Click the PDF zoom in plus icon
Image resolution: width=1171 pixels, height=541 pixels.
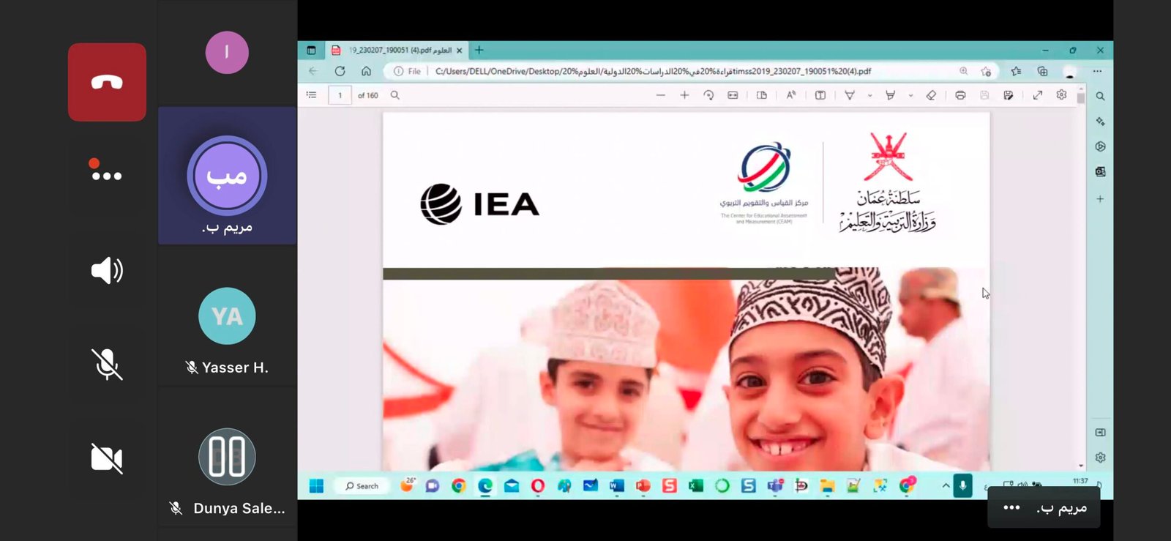684,95
